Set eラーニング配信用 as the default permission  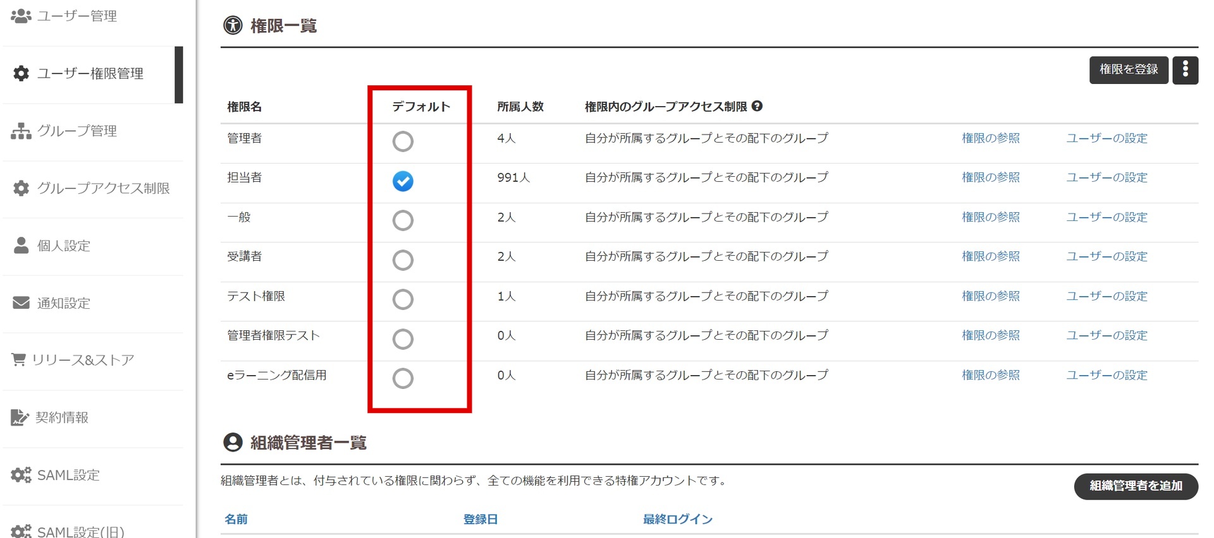pyautogui.click(x=403, y=378)
